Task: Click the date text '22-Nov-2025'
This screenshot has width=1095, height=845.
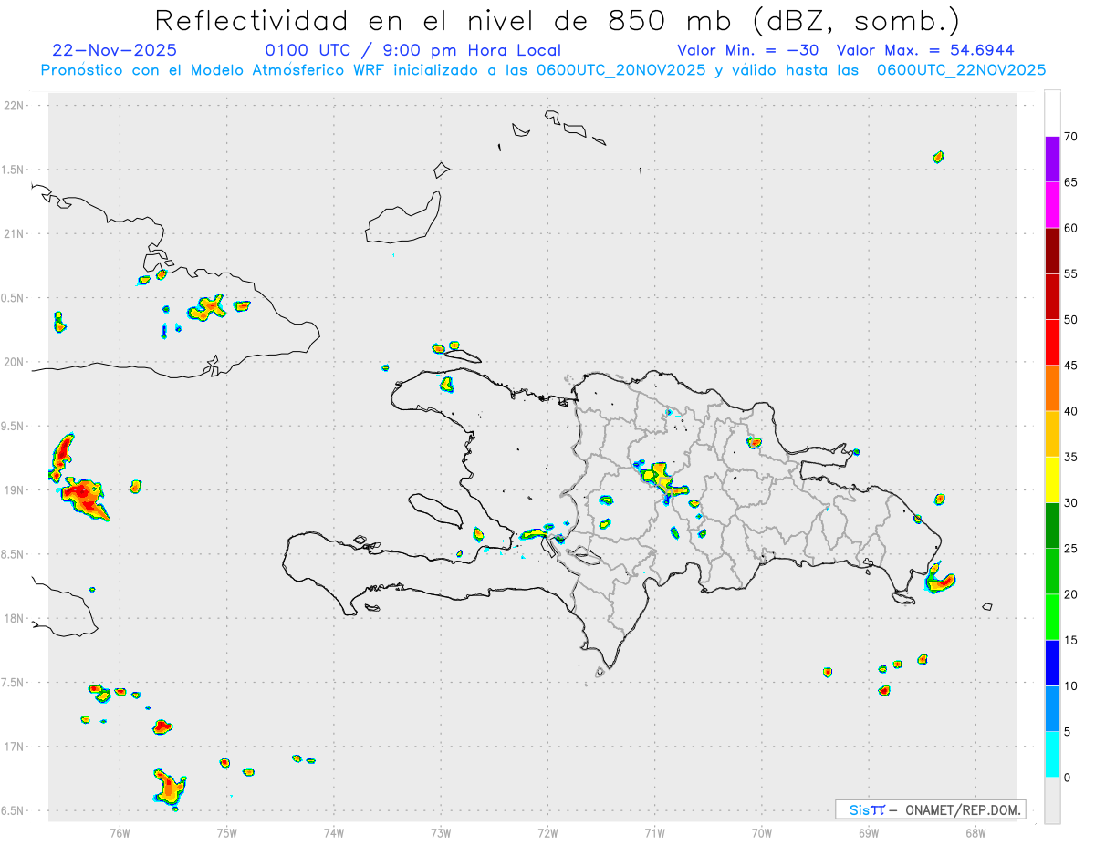Action: pyautogui.click(x=115, y=50)
